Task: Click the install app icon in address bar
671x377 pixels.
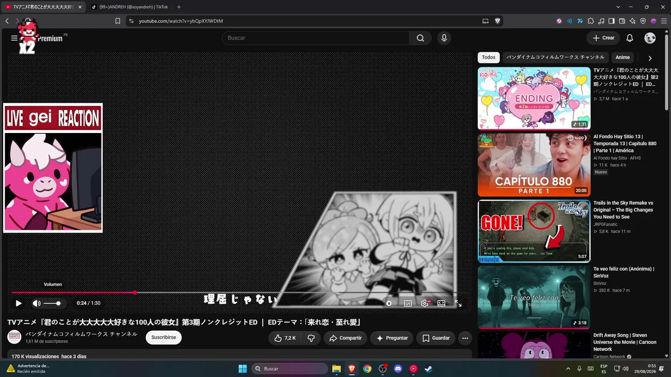Action: point(485,21)
